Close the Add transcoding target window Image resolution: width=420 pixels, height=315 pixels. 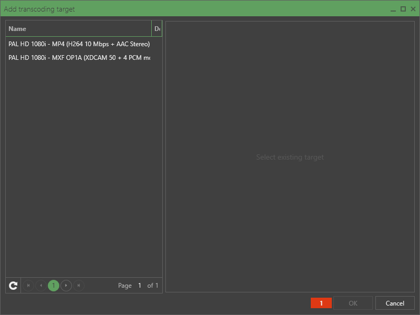click(413, 9)
